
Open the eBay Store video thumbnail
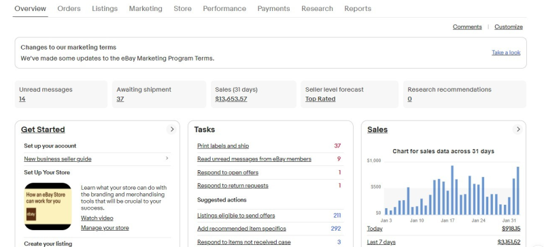(48, 206)
